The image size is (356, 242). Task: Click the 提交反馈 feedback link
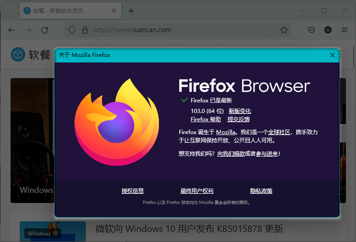[x=238, y=119]
